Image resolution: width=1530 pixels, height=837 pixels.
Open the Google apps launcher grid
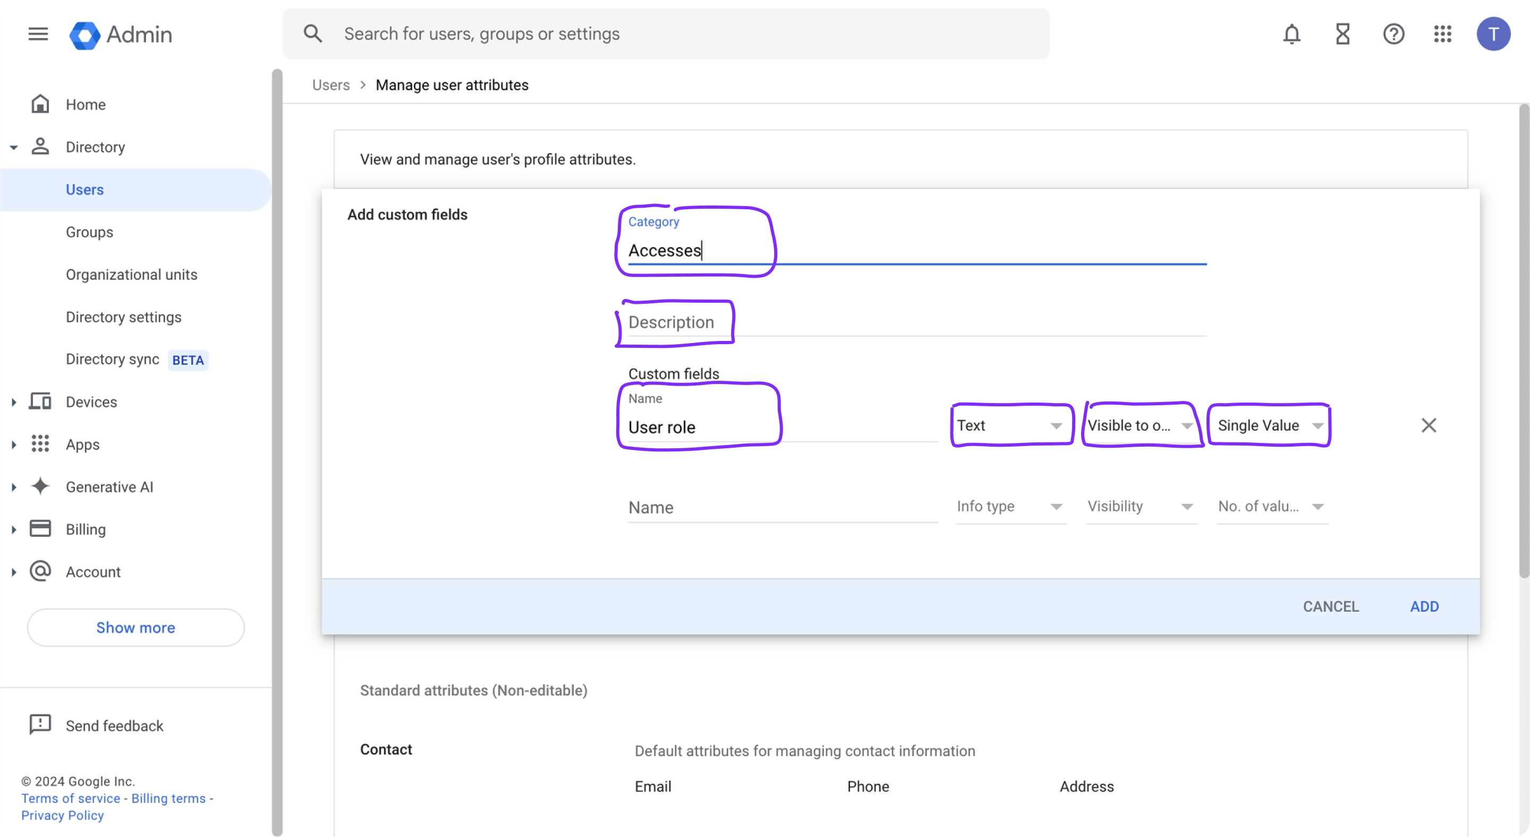click(1443, 34)
